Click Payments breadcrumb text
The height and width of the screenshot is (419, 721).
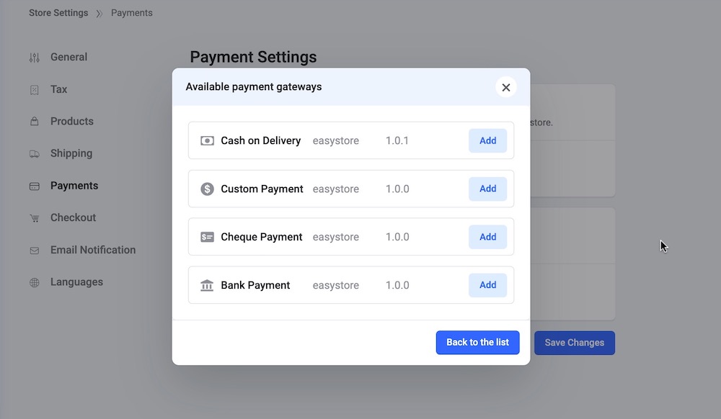131,13
